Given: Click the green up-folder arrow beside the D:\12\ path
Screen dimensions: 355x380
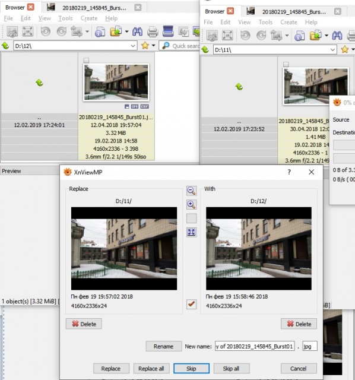Looking at the screenshot, I should 5,46.
